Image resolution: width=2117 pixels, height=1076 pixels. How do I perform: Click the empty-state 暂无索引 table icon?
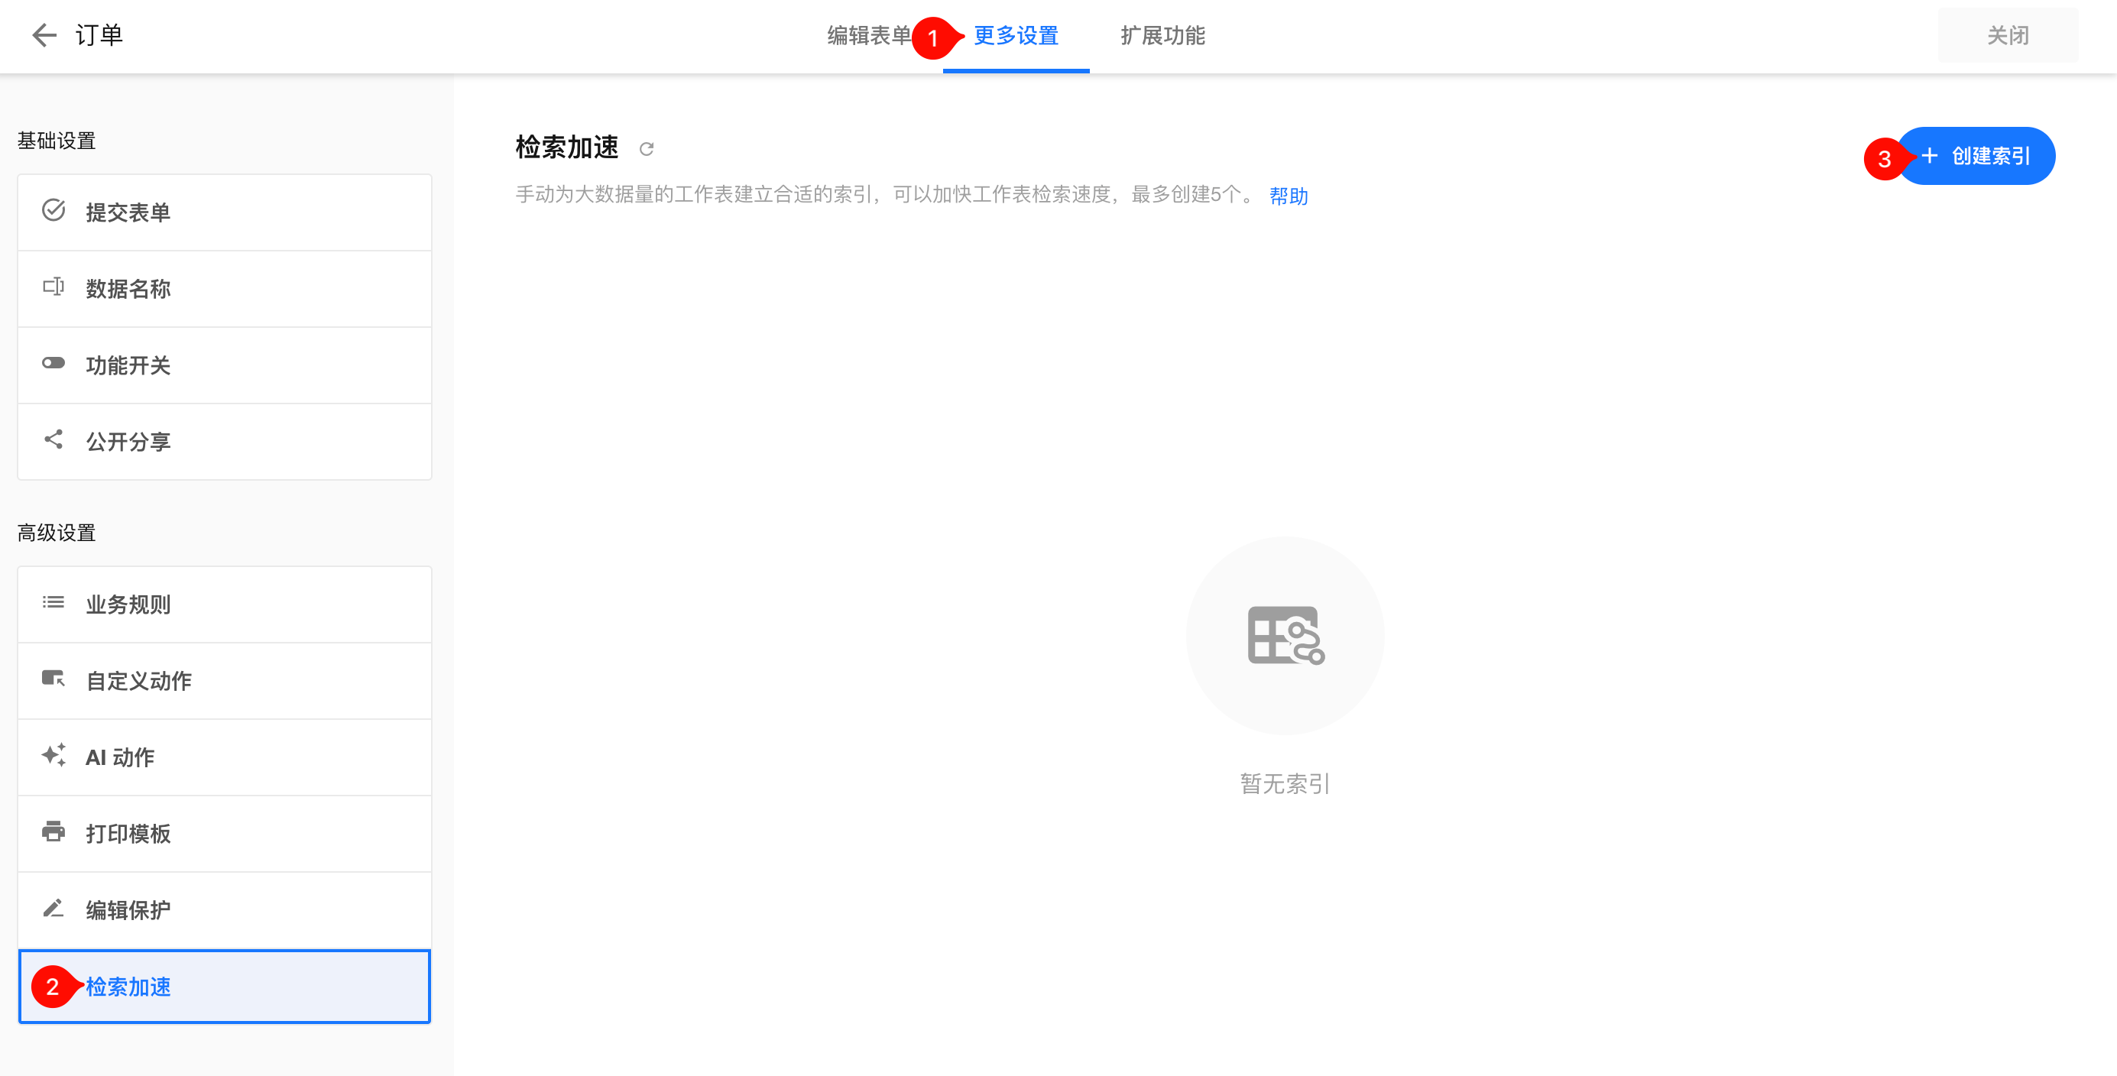pyautogui.click(x=1285, y=635)
